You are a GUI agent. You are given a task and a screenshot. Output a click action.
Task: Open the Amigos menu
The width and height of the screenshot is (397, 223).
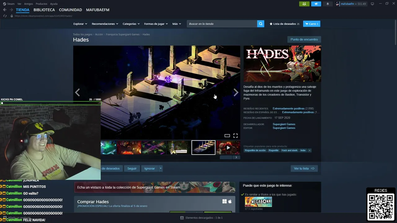tap(29, 4)
